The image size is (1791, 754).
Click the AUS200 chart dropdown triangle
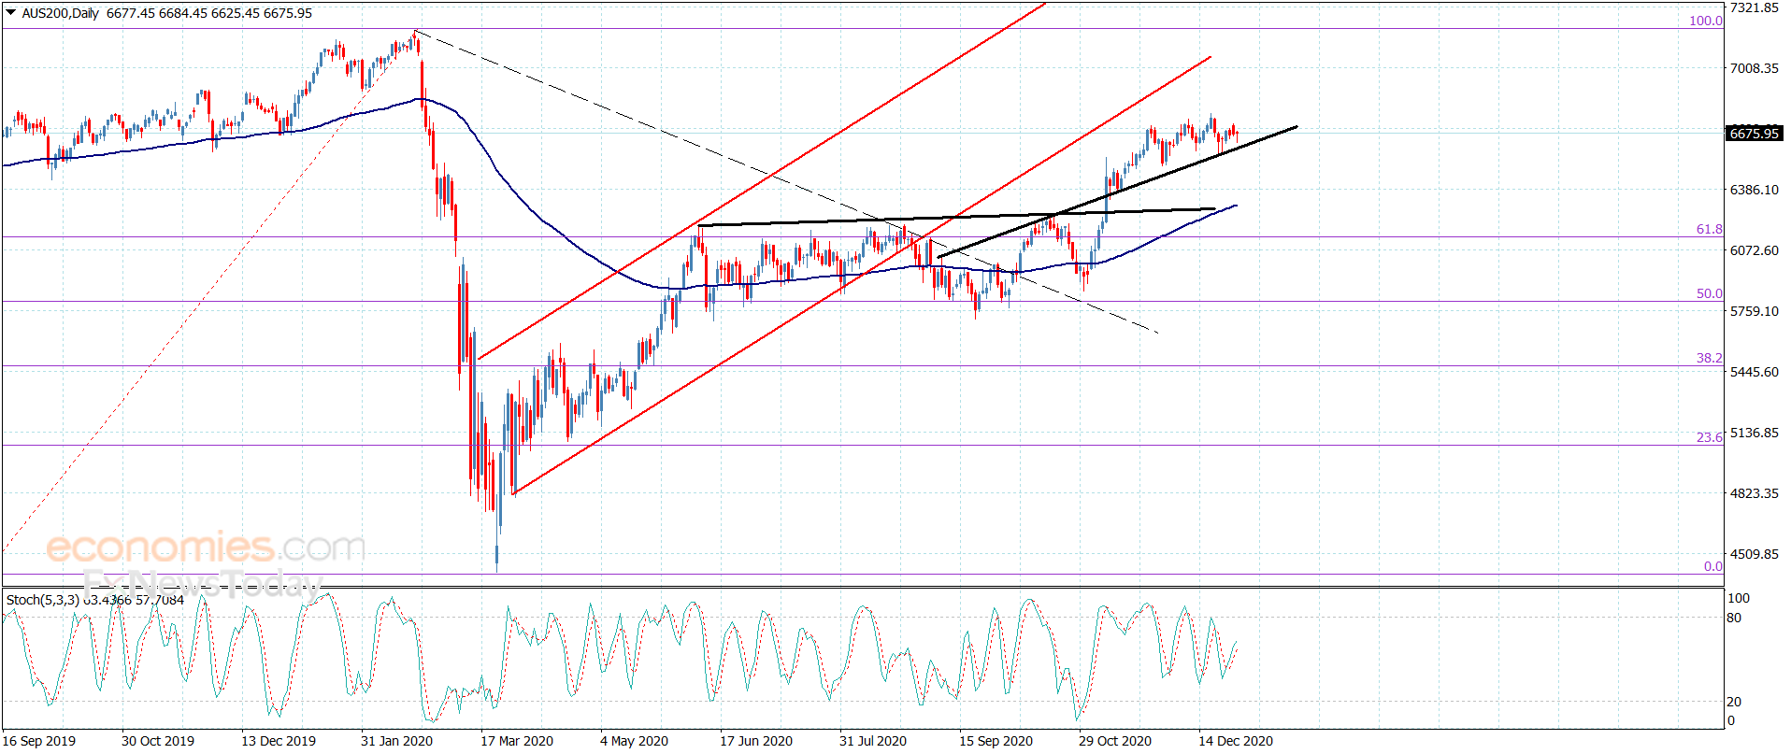click(10, 13)
